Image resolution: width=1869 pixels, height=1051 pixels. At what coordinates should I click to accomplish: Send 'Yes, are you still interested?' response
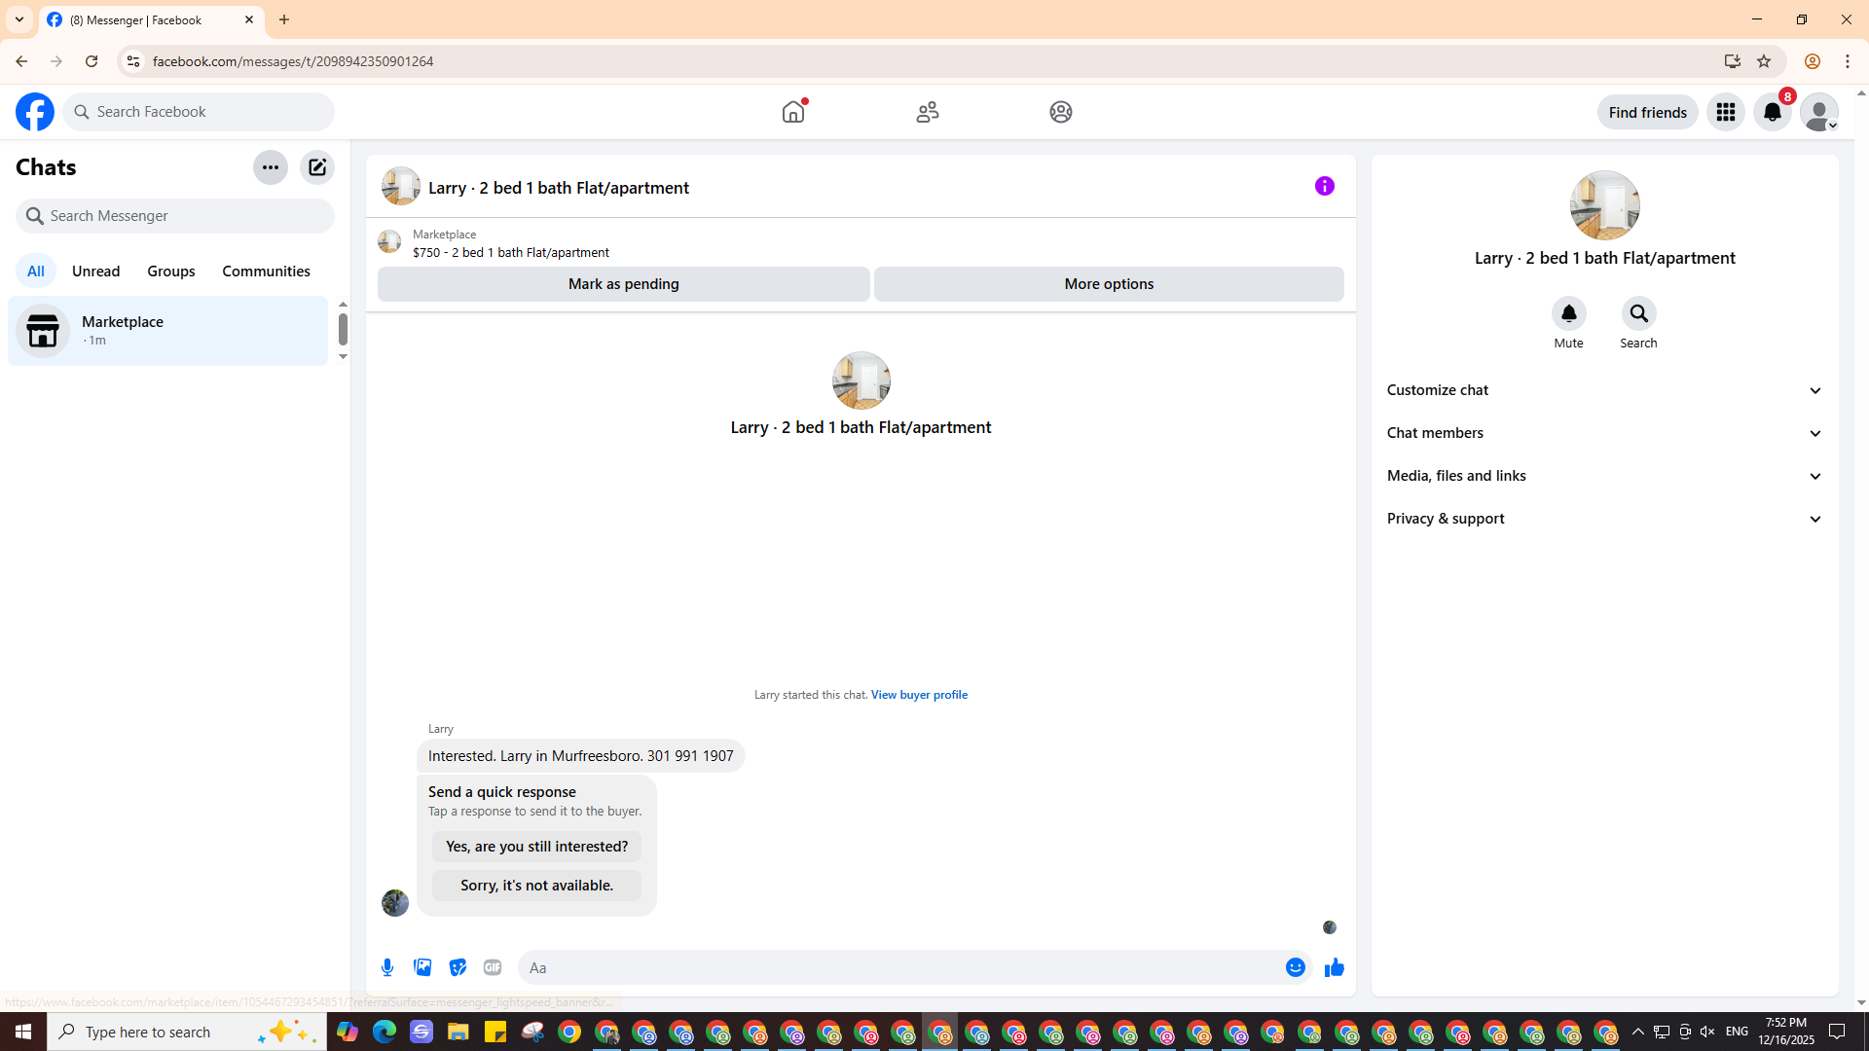pos(537,847)
